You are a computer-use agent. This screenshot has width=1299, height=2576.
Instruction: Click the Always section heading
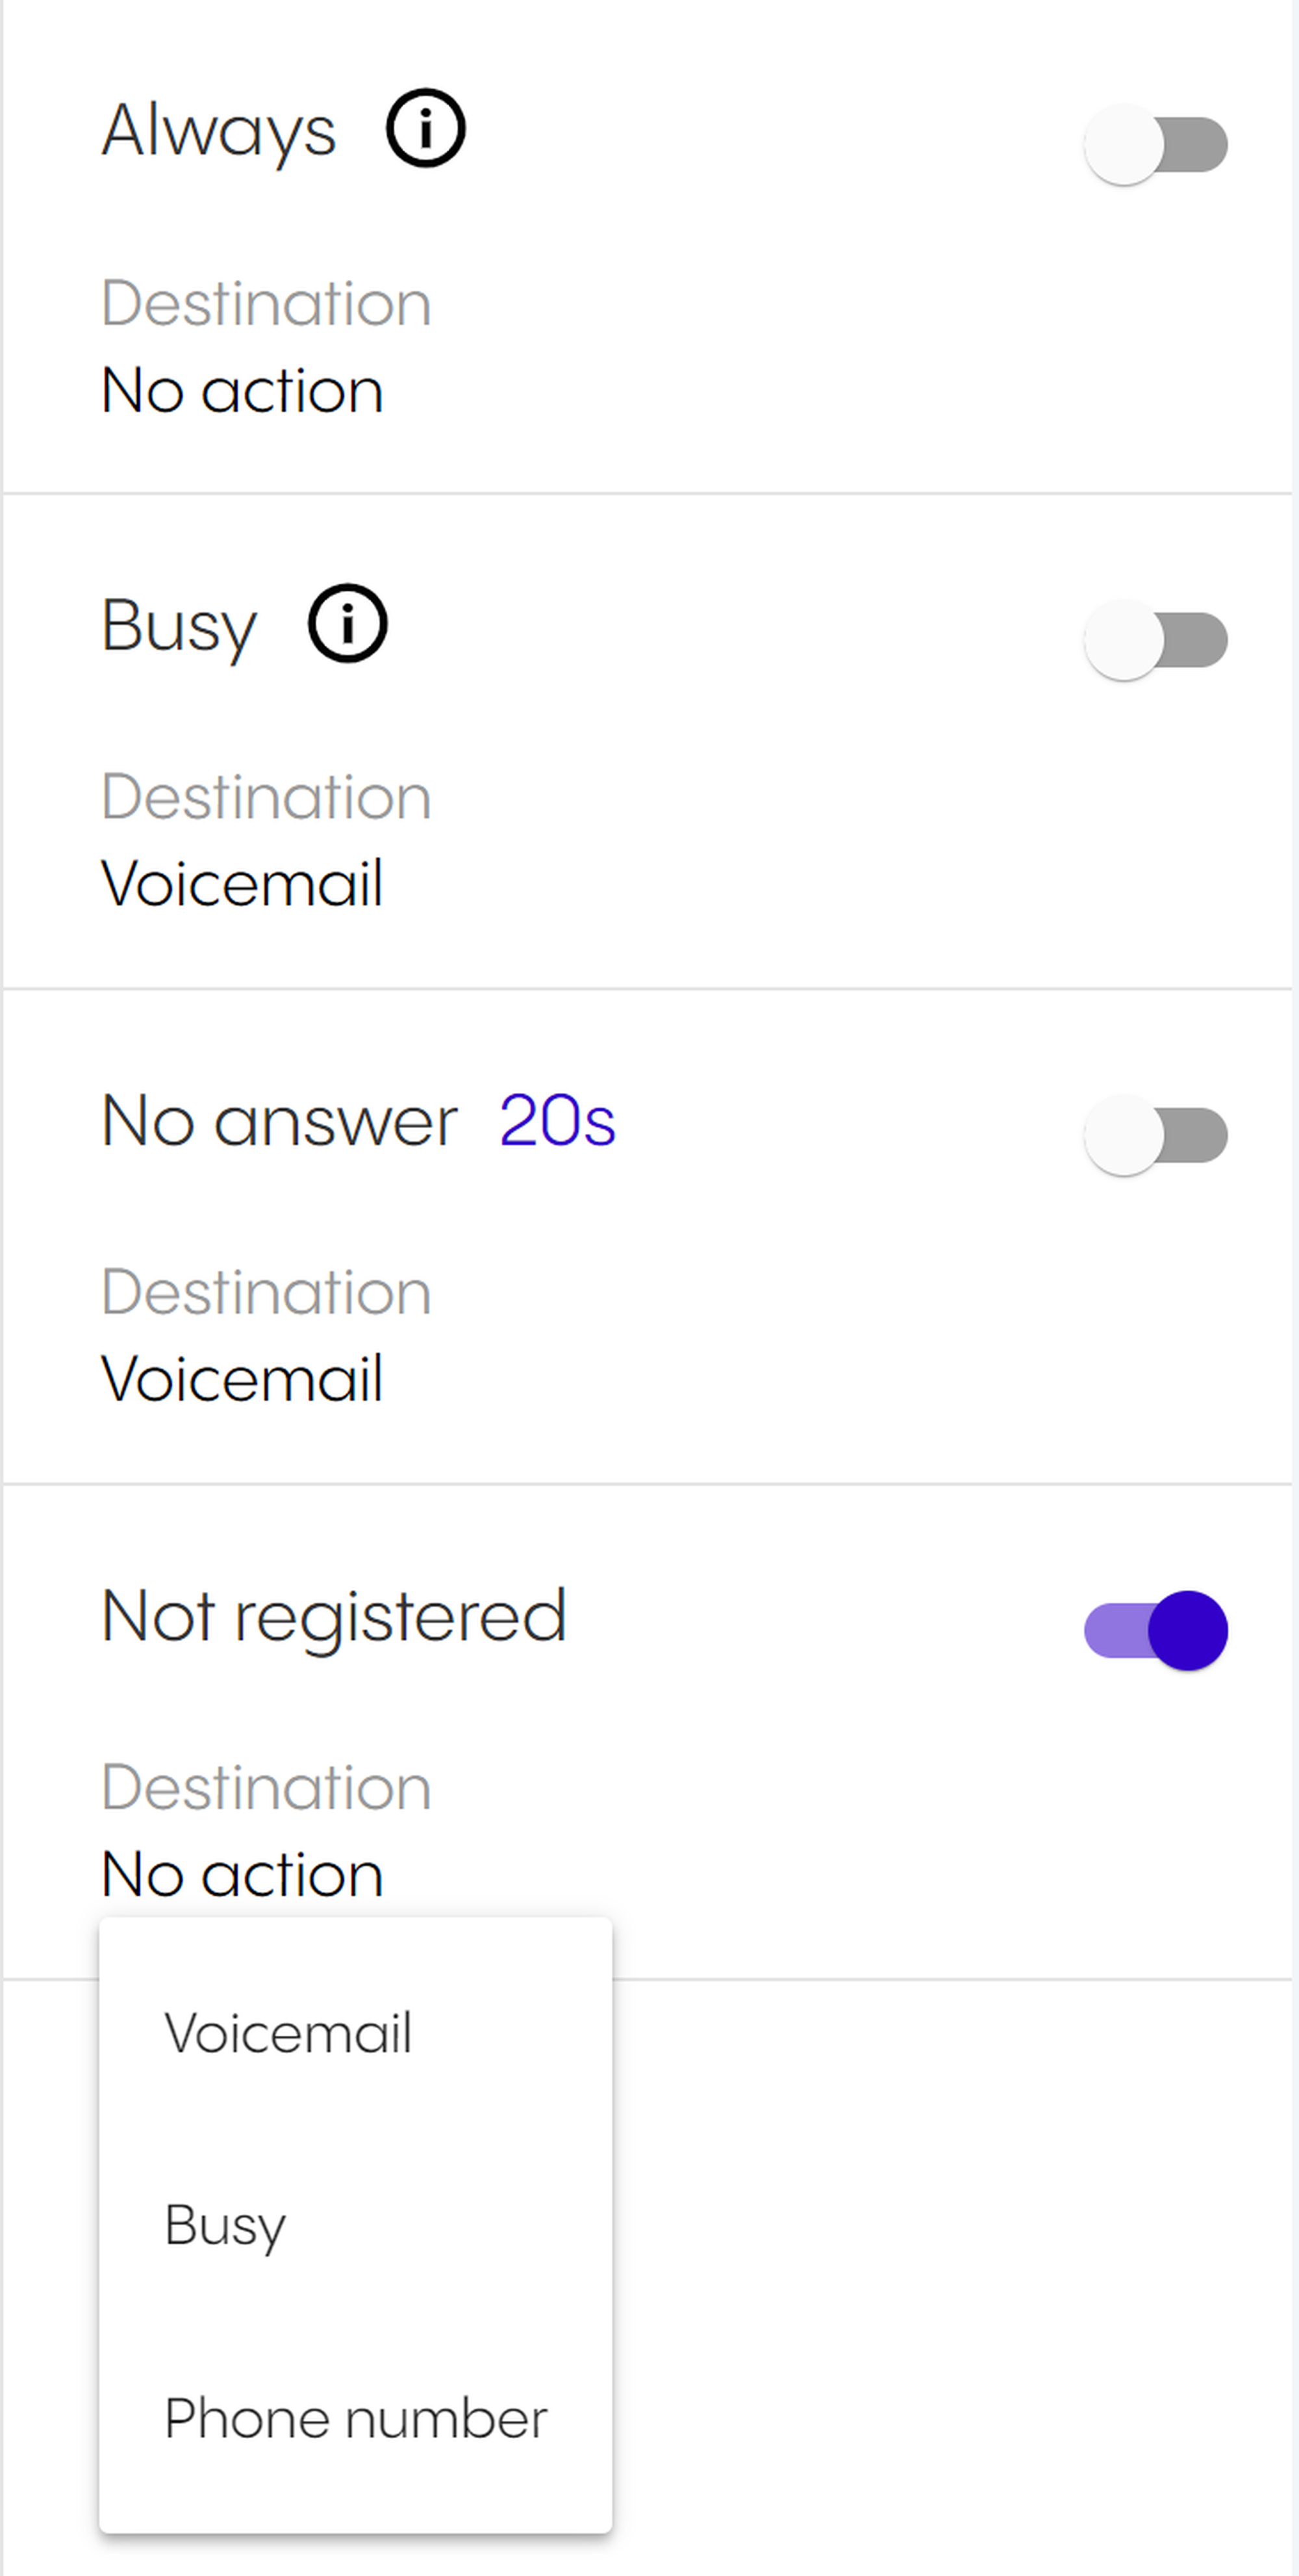pyautogui.click(x=219, y=130)
